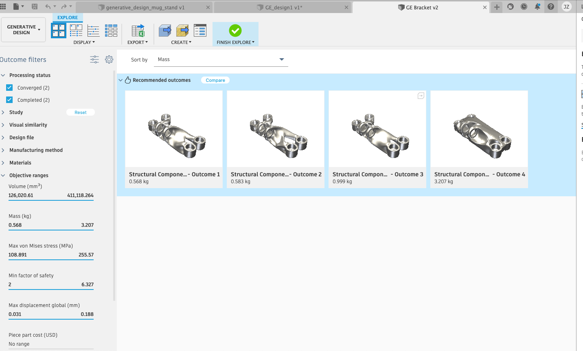Uncheck the Converged (2) checkbox
Screen dimensions: 583x351
(9, 88)
